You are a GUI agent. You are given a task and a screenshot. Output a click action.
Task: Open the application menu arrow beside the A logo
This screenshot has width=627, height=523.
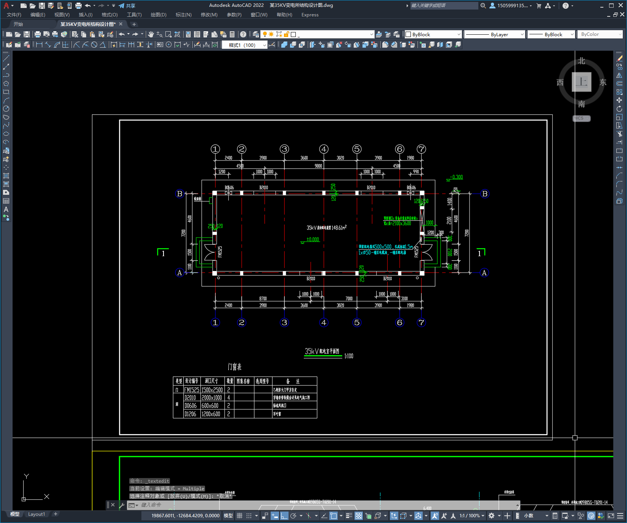tap(13, 6)
